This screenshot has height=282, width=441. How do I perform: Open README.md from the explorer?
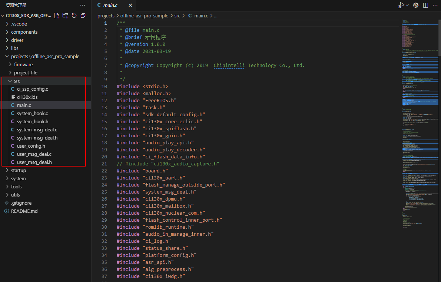pyautogui.click(x=24, y=211)
